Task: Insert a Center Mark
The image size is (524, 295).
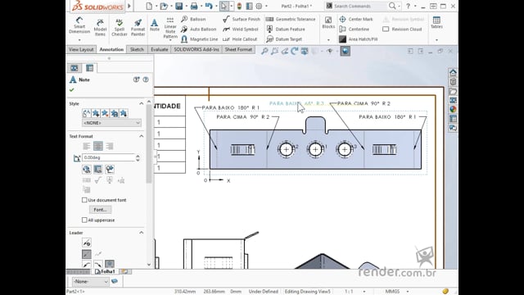Action: click(x=356, y=19)
